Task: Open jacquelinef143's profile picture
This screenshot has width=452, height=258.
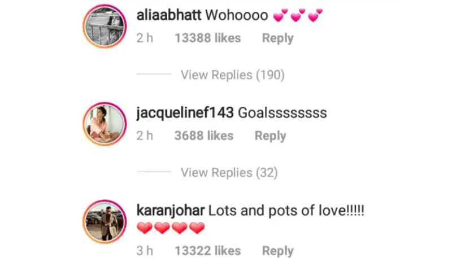Action: coord(105,124)
